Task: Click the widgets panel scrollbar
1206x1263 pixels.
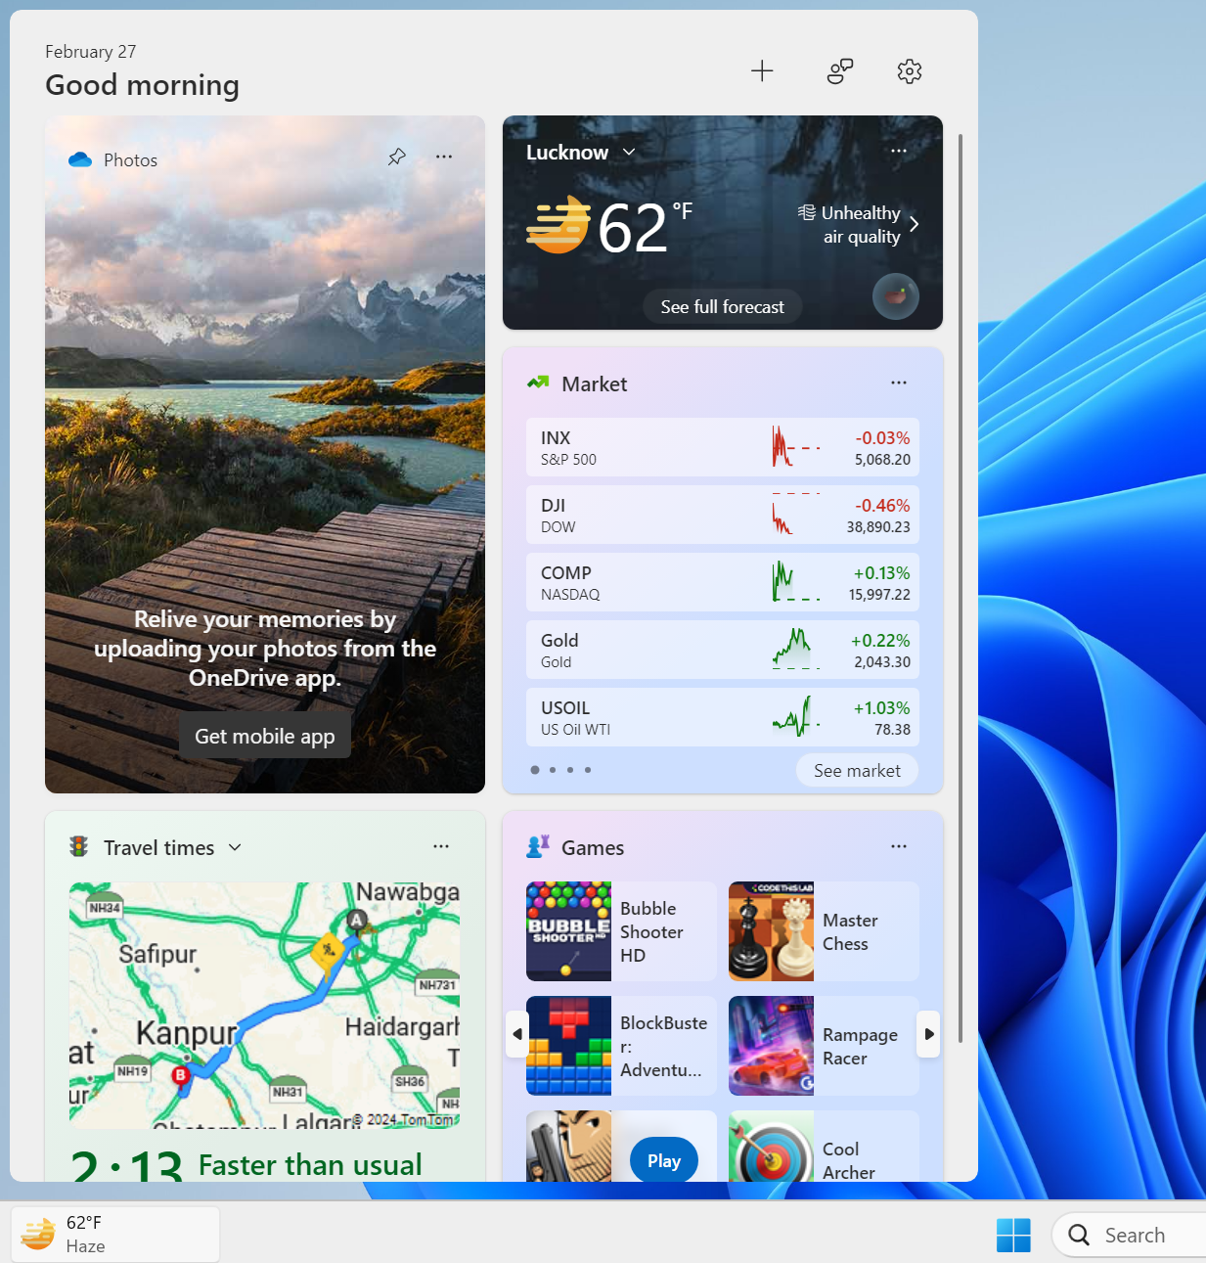Action: point(960,587)
